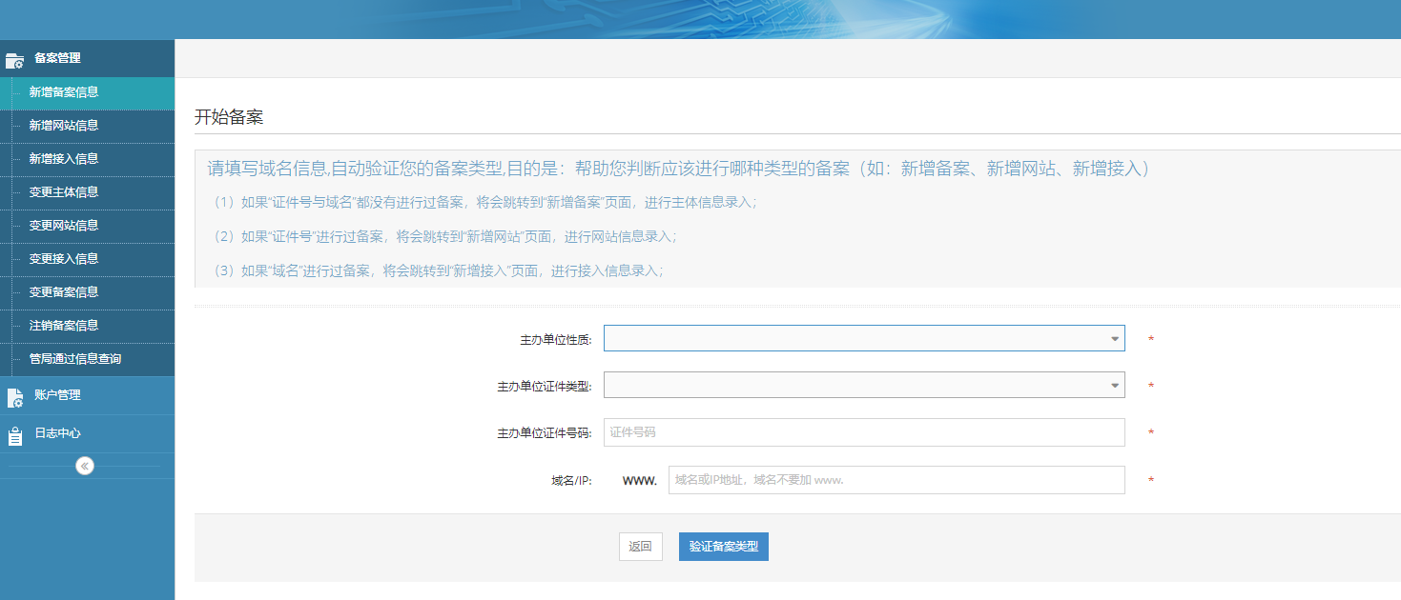The width and height of the screenshot is (1401, 600).
Task: Click the 备案管理 folder icon
Action: tap(14, 60)
